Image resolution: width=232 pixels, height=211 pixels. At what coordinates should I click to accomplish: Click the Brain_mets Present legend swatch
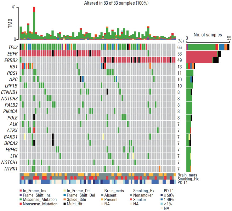click(102, 199)
